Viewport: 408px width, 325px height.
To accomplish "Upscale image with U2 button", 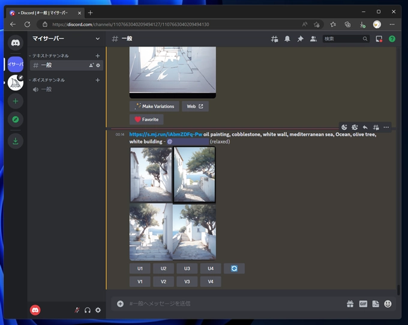I will tap(163, 269).
